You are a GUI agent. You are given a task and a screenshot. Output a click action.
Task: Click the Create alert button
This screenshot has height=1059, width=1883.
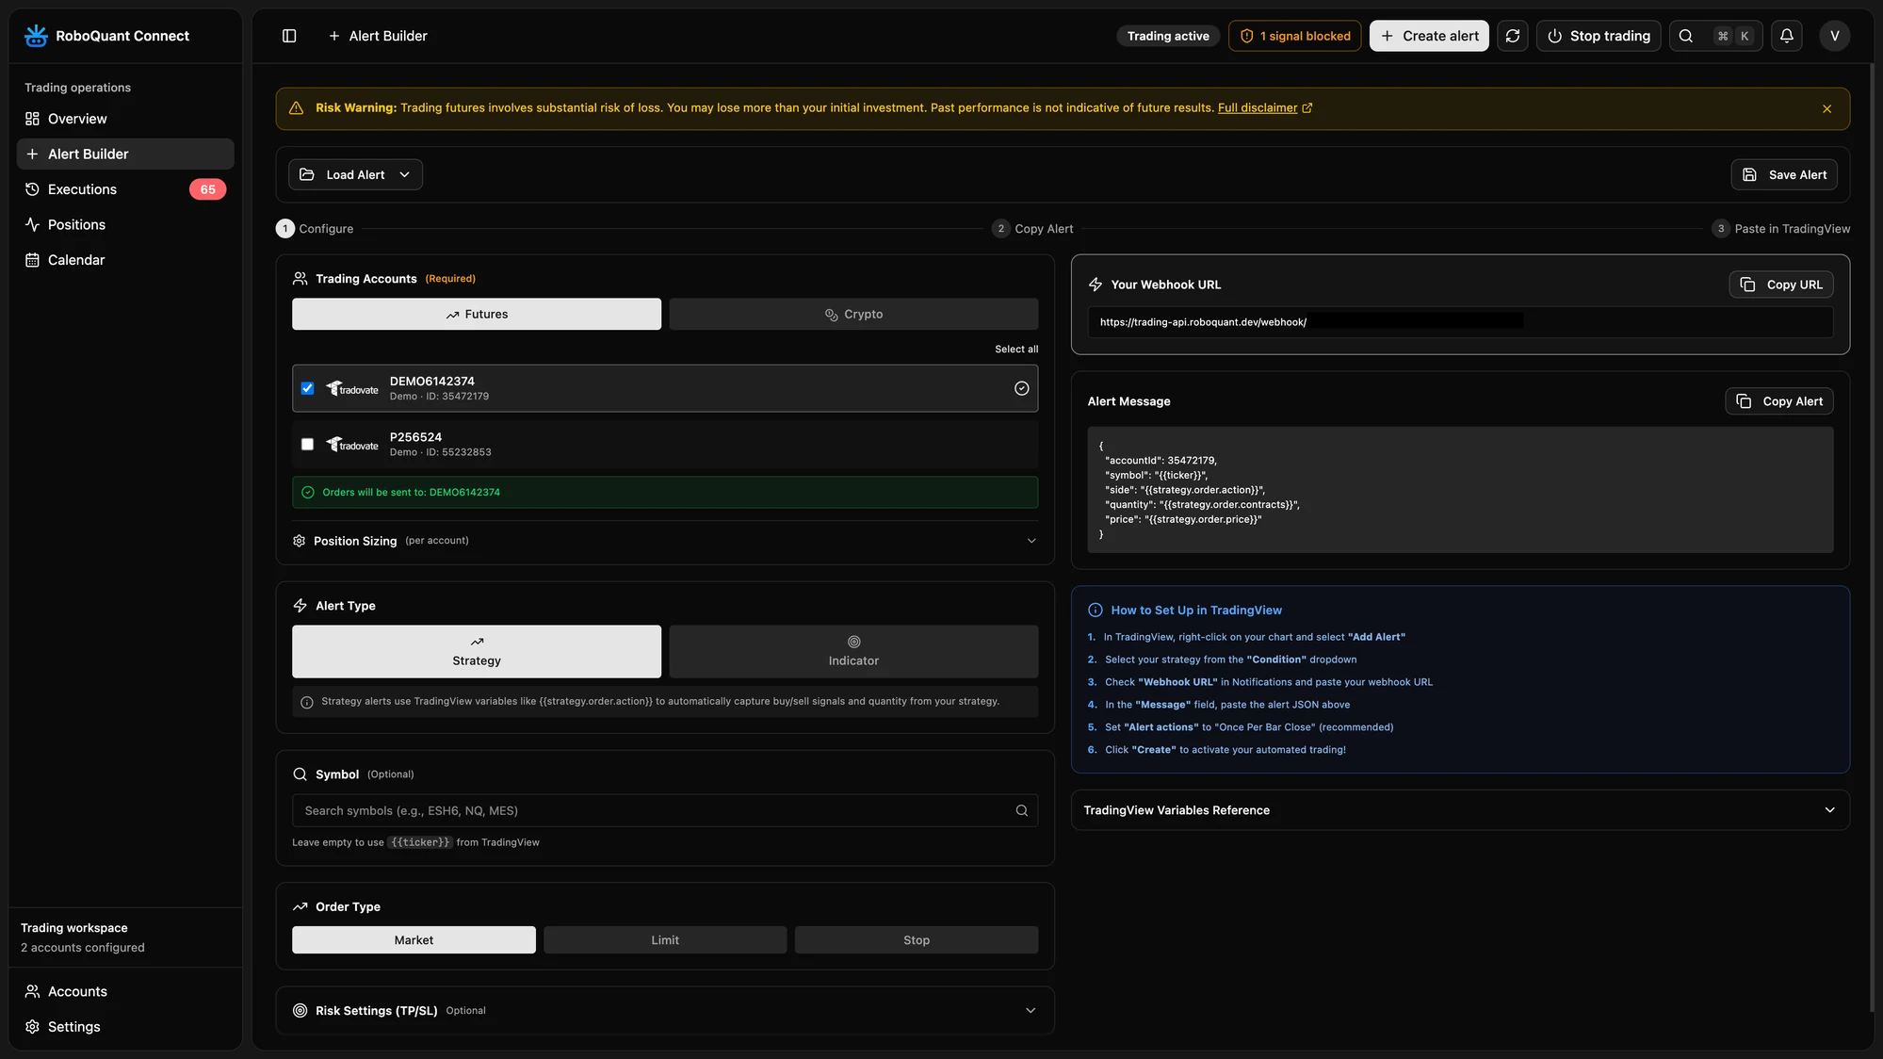[1429, 36]
